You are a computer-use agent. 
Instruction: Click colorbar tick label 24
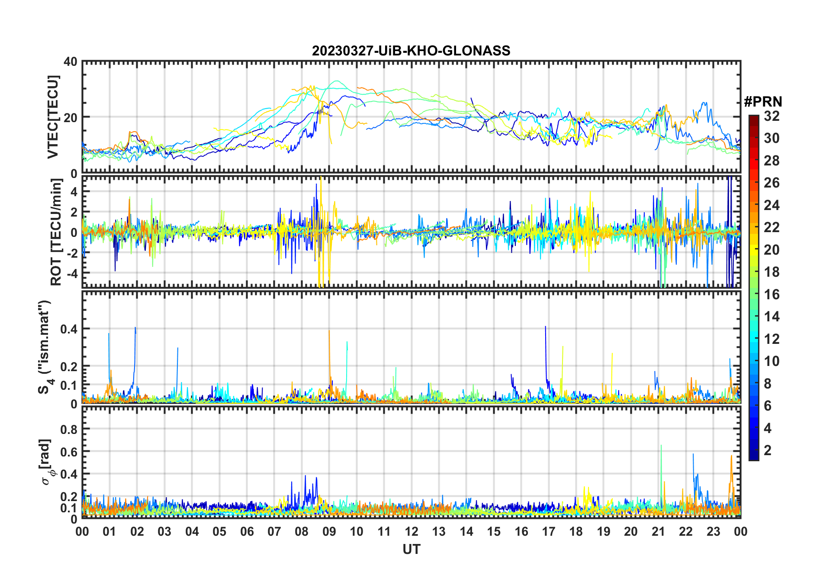[x=772, y=205]
